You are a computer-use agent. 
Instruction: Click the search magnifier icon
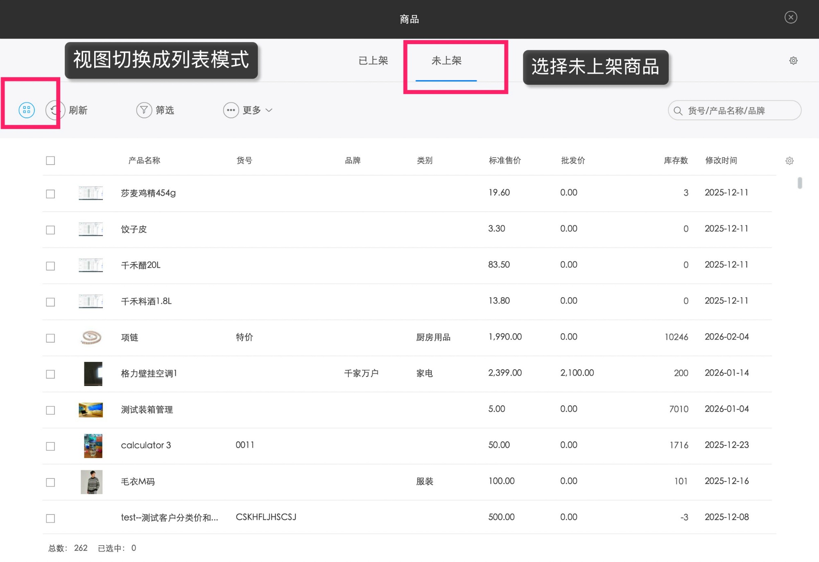click(x=678, y=111)
